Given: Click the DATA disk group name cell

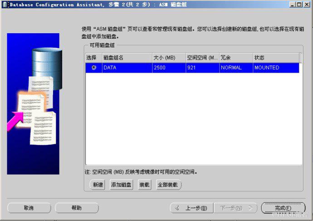Looking at the screenshot, I should [x=127, y=68].
